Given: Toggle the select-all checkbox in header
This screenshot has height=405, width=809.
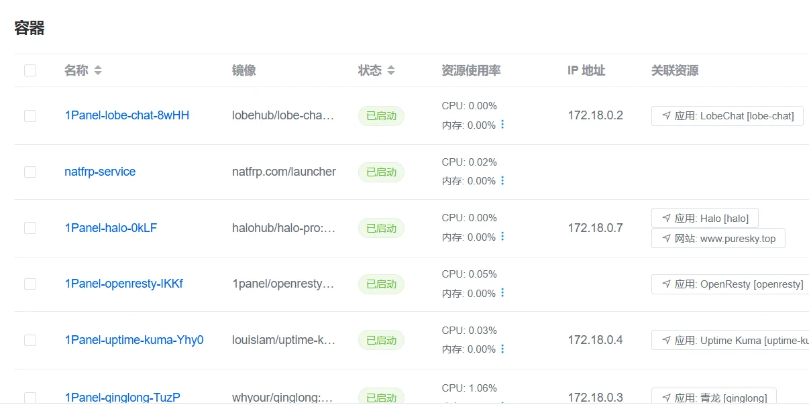Looking at the screenshot, I should pyautogui.click(x=30, y=70).
